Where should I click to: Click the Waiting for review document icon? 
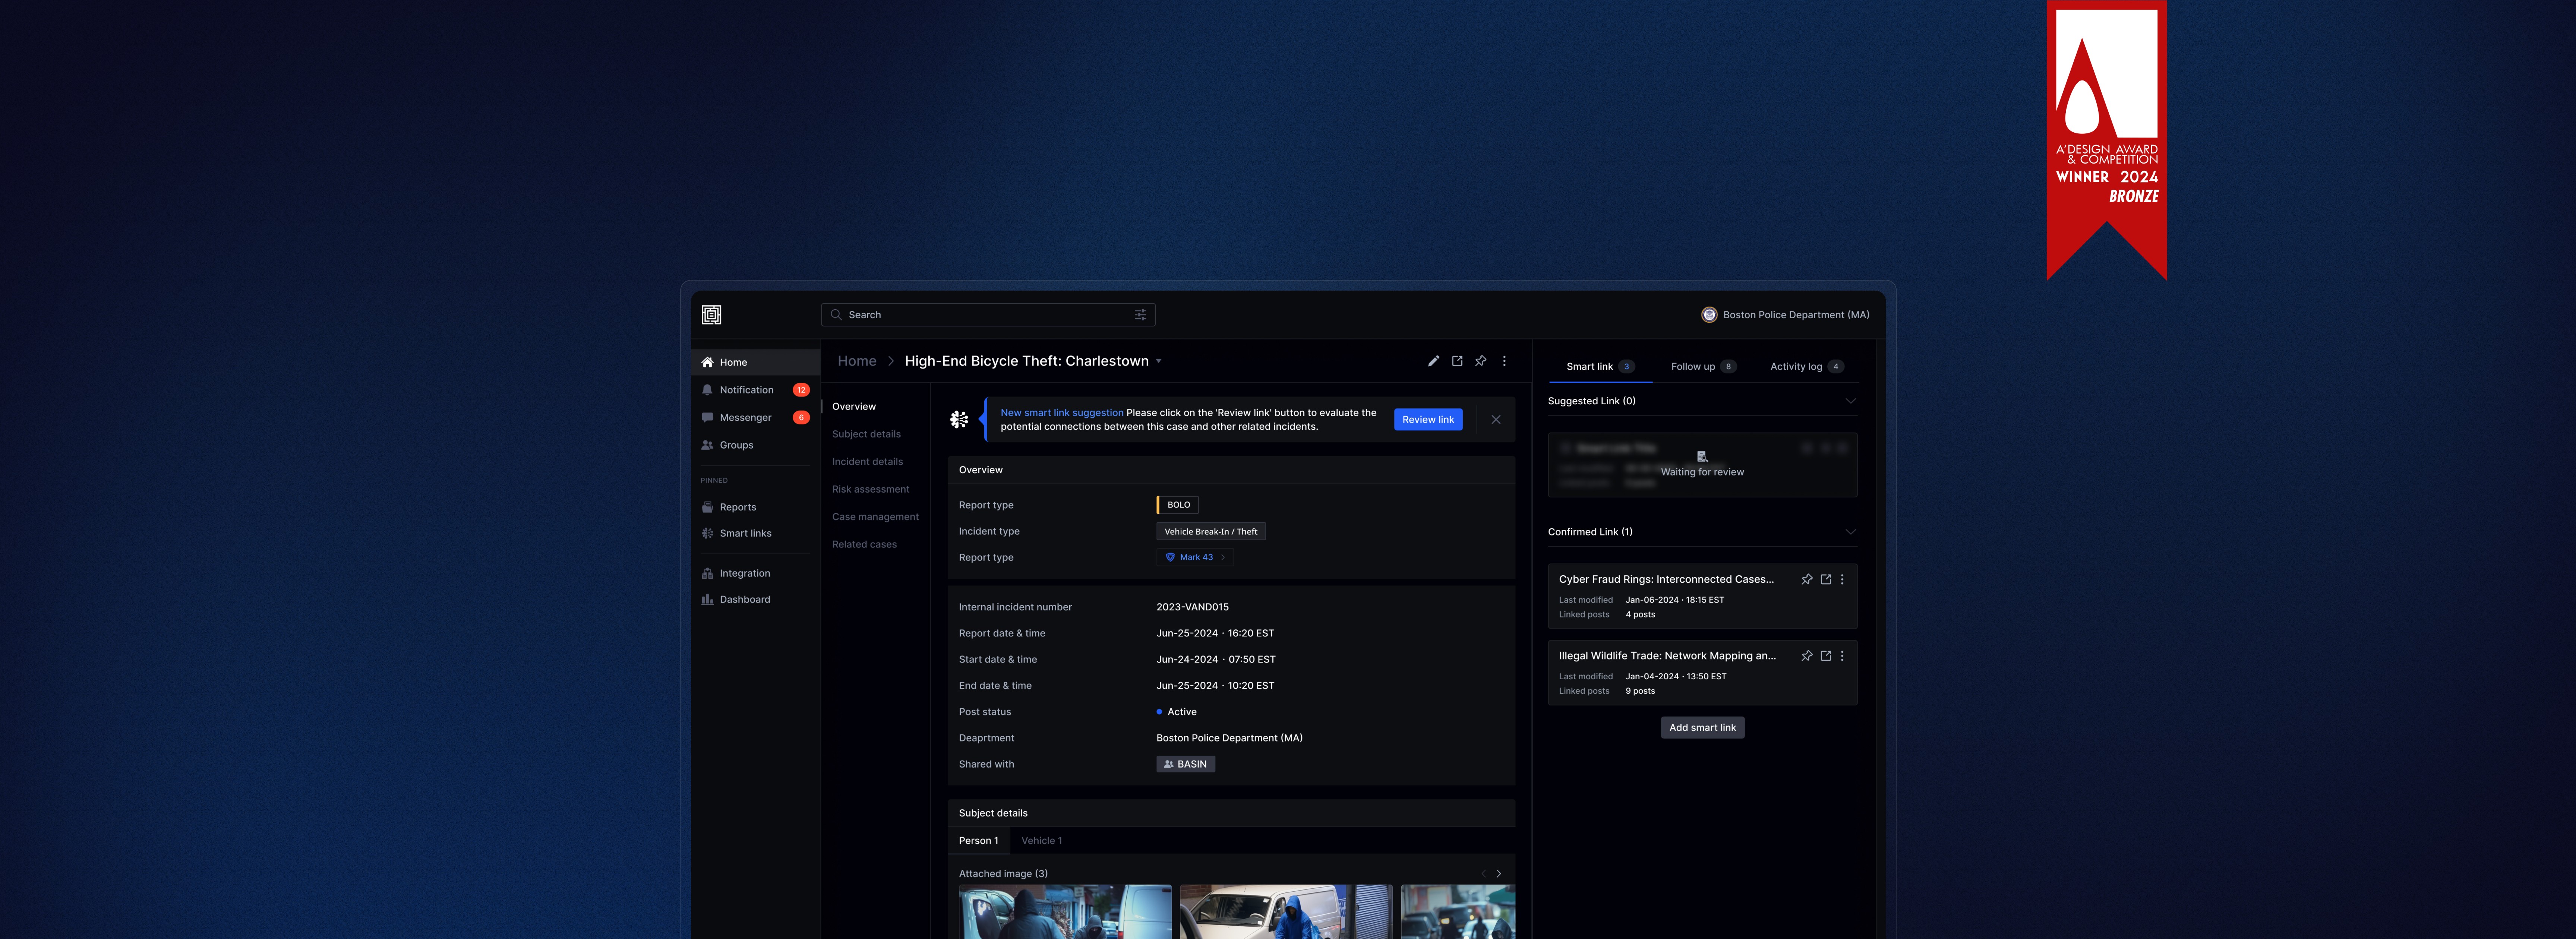[x=1702, y=457]
